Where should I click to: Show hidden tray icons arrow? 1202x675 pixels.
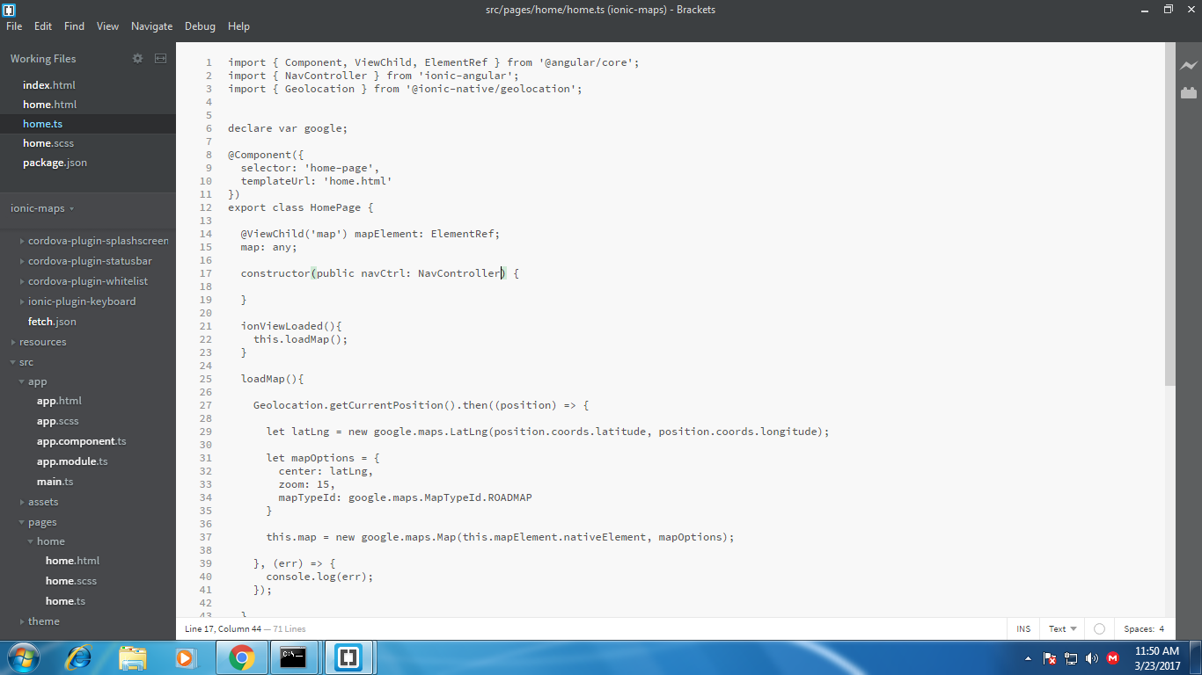click(x=1028, y=658)
